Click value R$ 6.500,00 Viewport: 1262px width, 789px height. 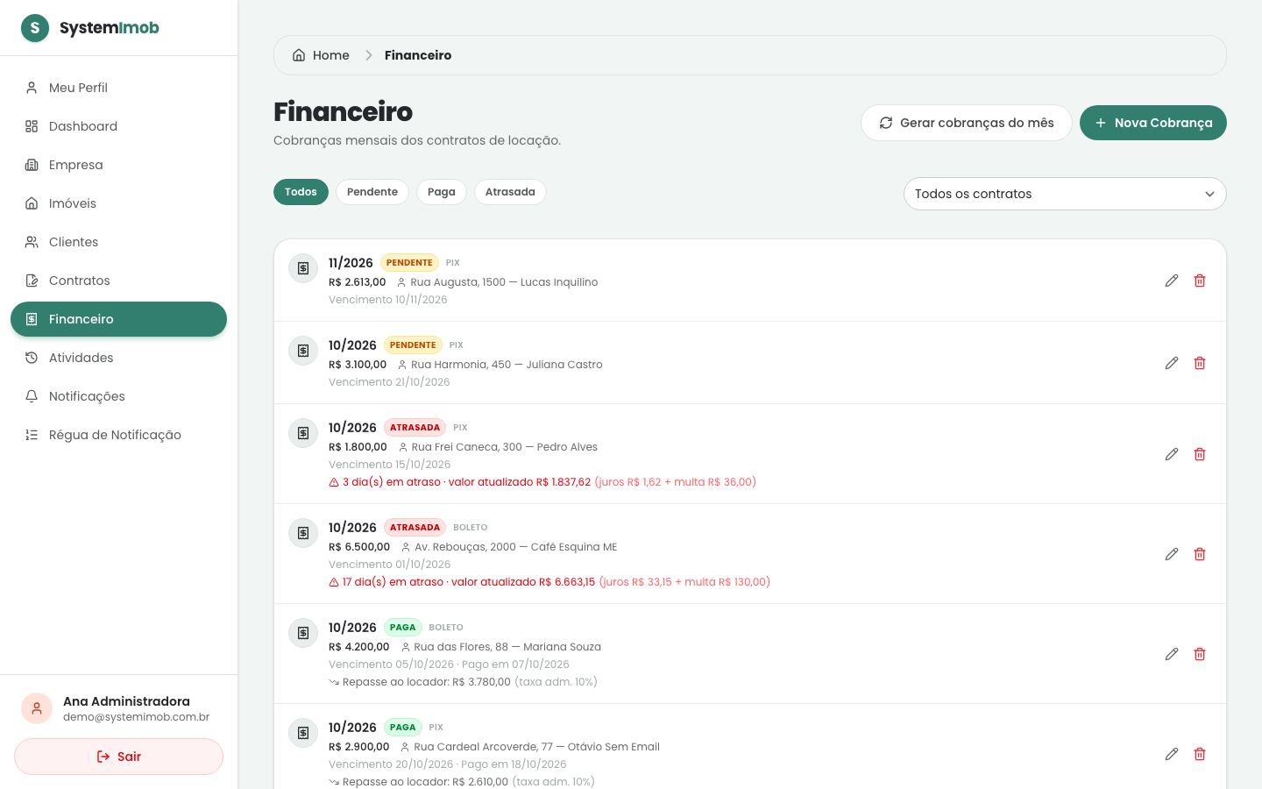click(359, 547)
